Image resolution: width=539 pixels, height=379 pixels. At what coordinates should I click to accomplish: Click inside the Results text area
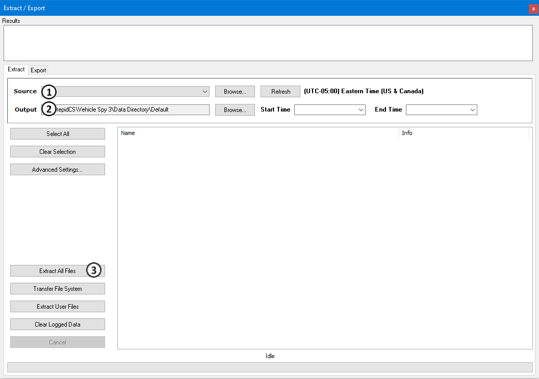tap(268, 43)
